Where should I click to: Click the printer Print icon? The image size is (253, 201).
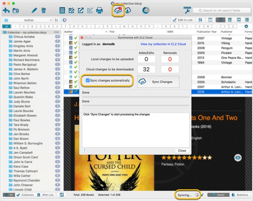pyautogui.click(x=100, y=10)
